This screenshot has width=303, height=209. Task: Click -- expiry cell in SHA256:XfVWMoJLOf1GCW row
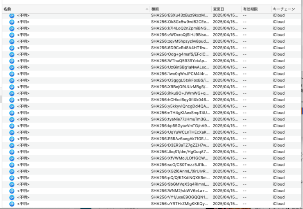pos(244,158)
